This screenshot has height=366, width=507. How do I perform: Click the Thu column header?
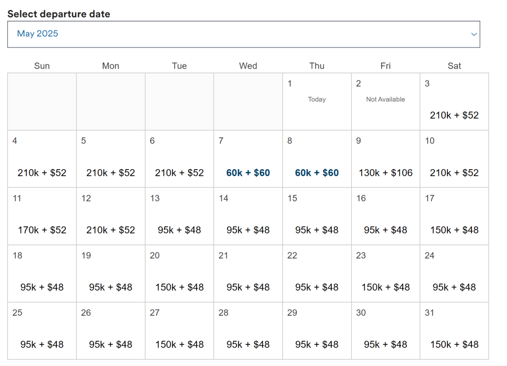point(317,66)
